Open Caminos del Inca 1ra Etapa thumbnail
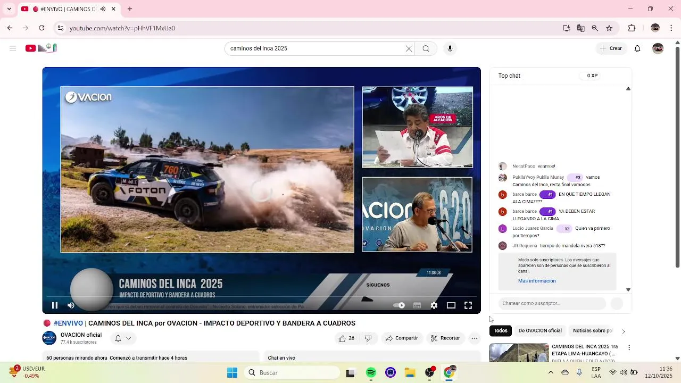The image size is (681, 383). 519,353
